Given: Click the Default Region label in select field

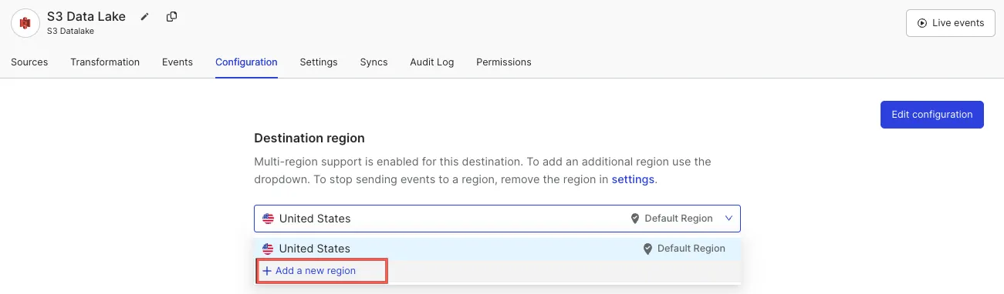Looking at the screenshot, I should pyautogui.click(x=678, y=219).
